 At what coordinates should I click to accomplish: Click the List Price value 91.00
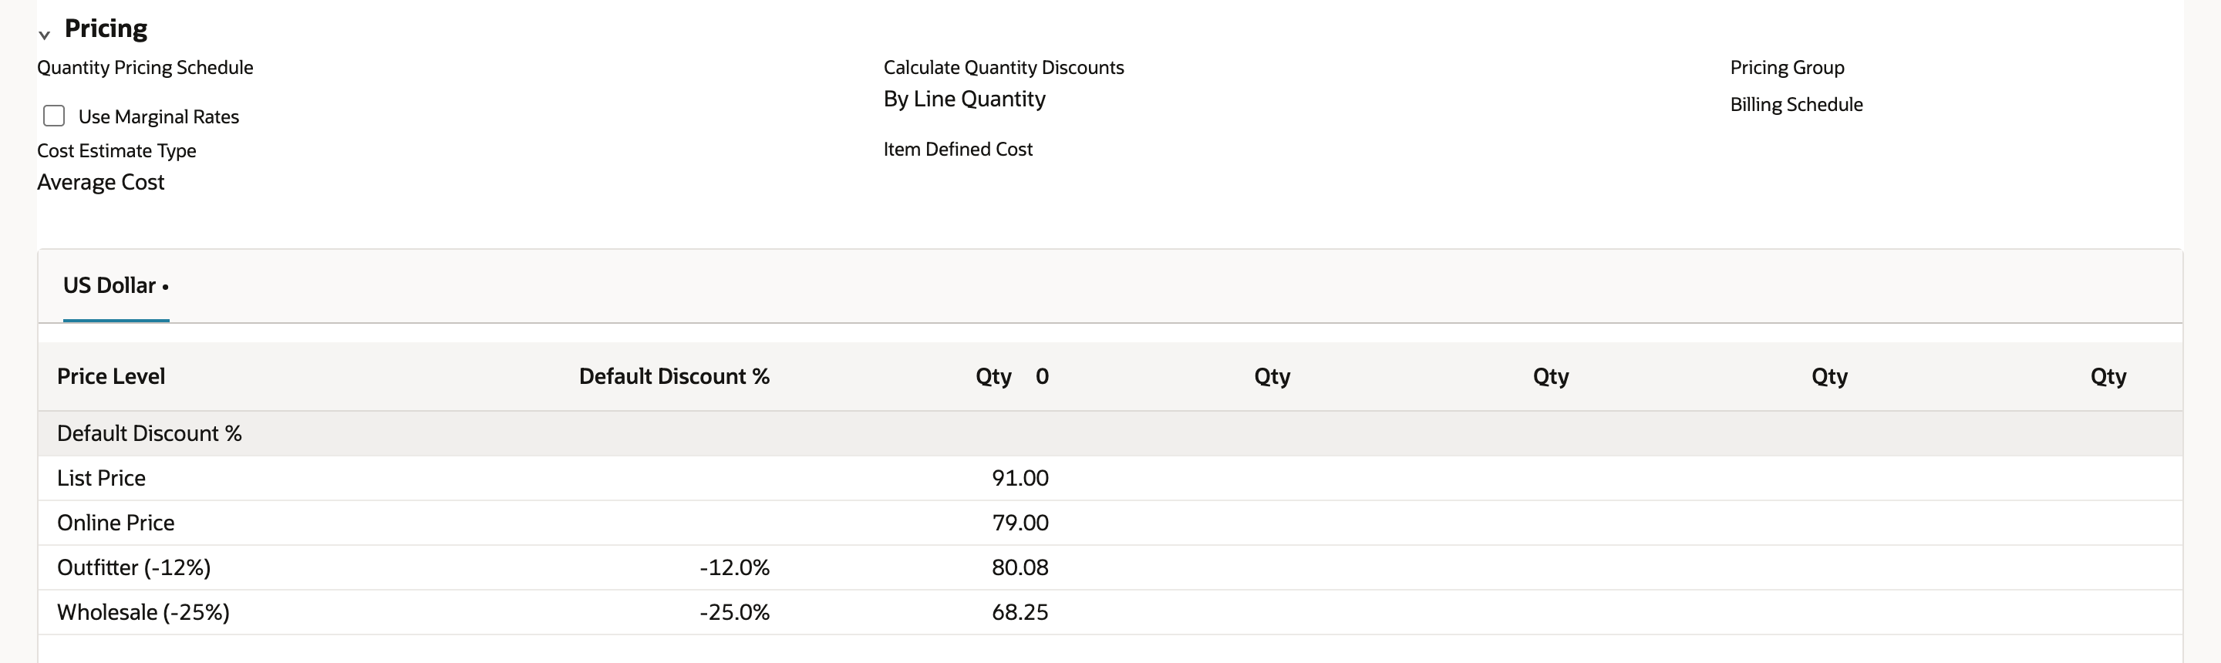(1020, 479)
